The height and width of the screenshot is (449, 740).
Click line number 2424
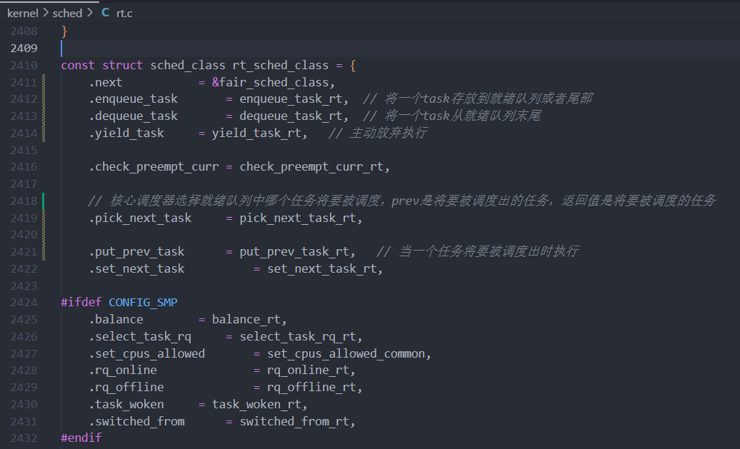coord(24,302)
